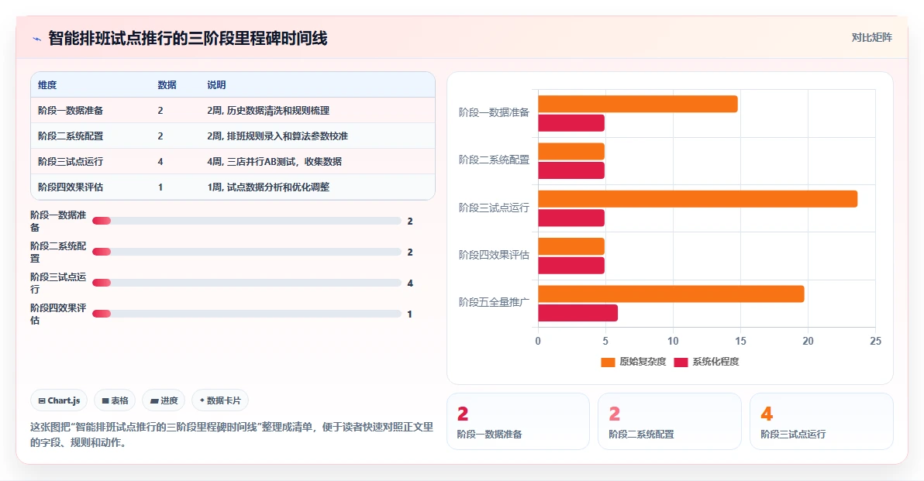
Task: Toggle the 原始复杂度 legend swatch
Action: pyautogui.click(x=608, y=362)
